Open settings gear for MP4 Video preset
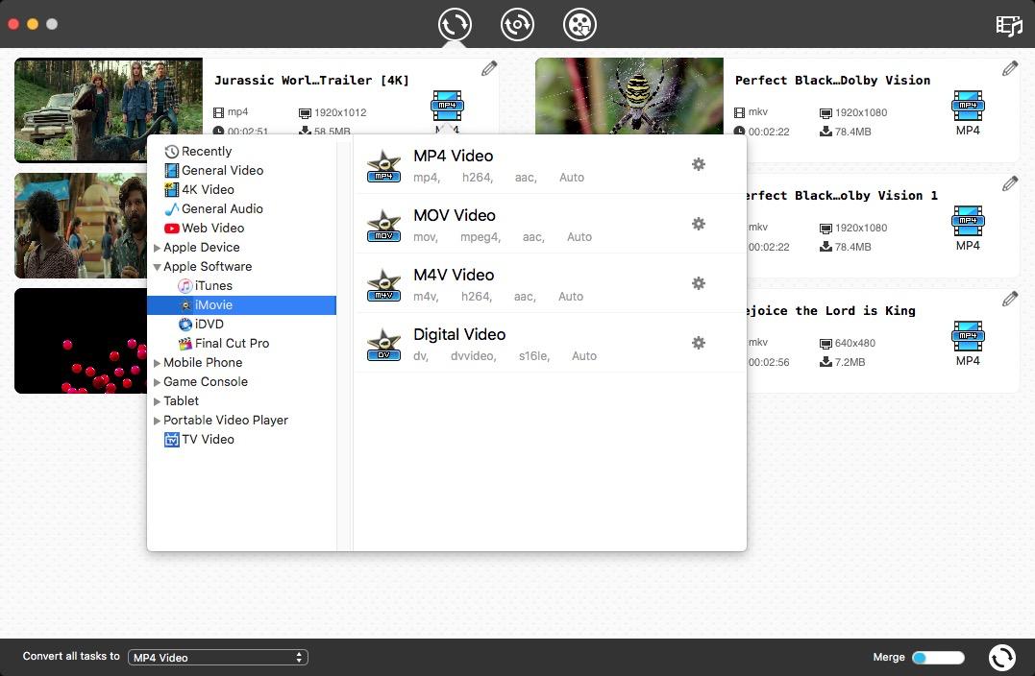Viewport: 1035px width, 676px height. (699, 164)
